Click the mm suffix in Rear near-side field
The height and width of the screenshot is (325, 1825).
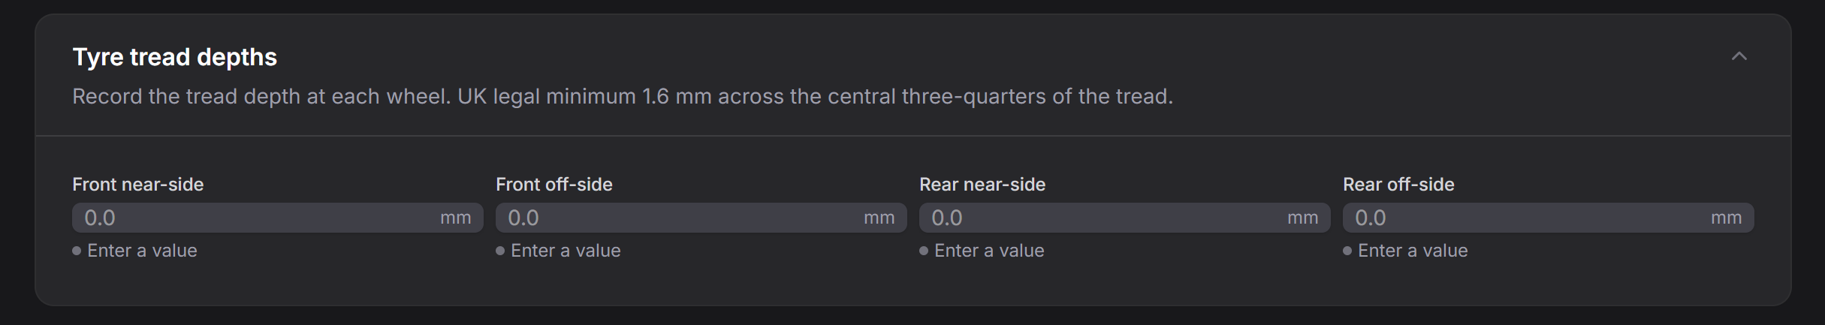[1303, 218]
